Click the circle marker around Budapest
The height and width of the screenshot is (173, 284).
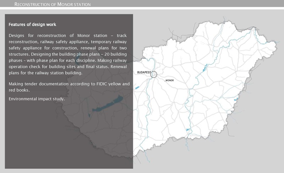click(154, 75)
